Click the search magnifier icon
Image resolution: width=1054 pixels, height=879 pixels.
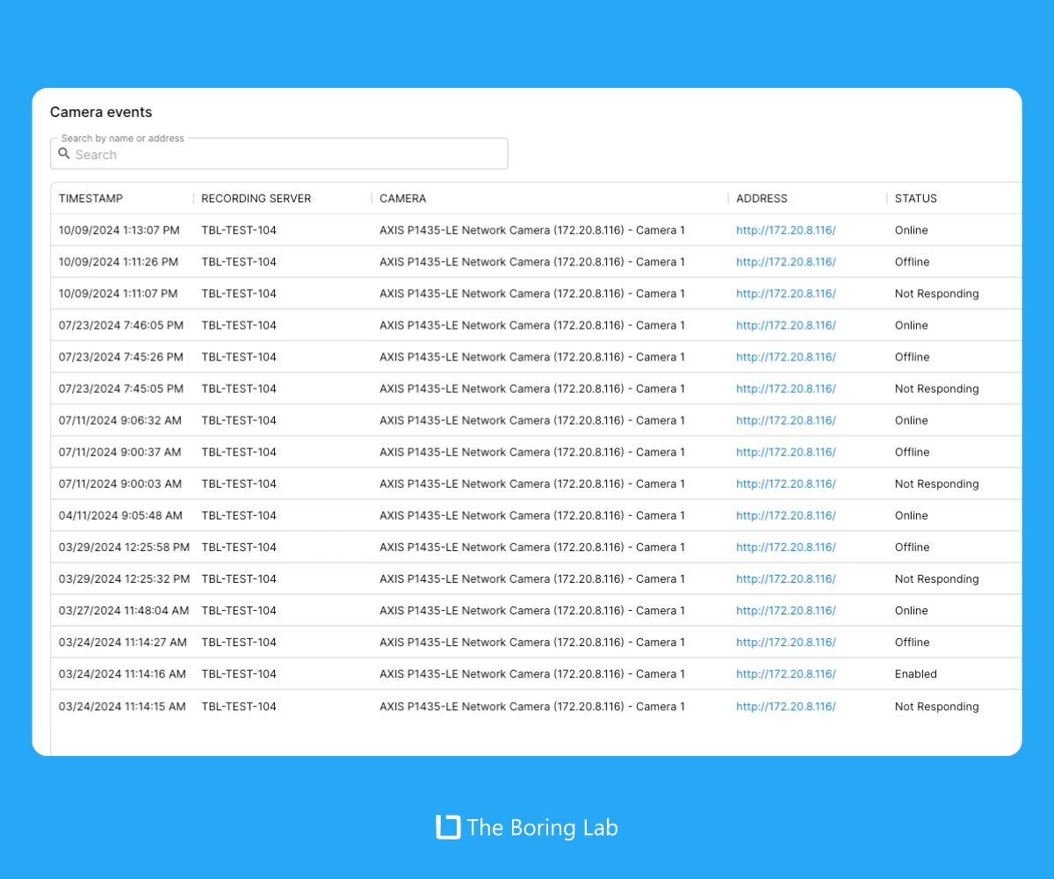pyautogui.click(x=64, y=154)
